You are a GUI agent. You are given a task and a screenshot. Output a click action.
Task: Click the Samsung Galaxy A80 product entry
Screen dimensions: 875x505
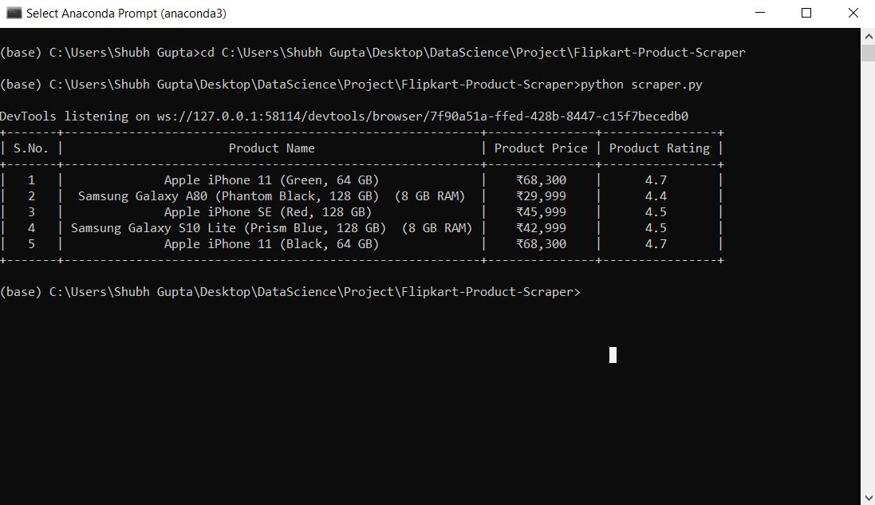pyautogui.click(x=271, y=195)
